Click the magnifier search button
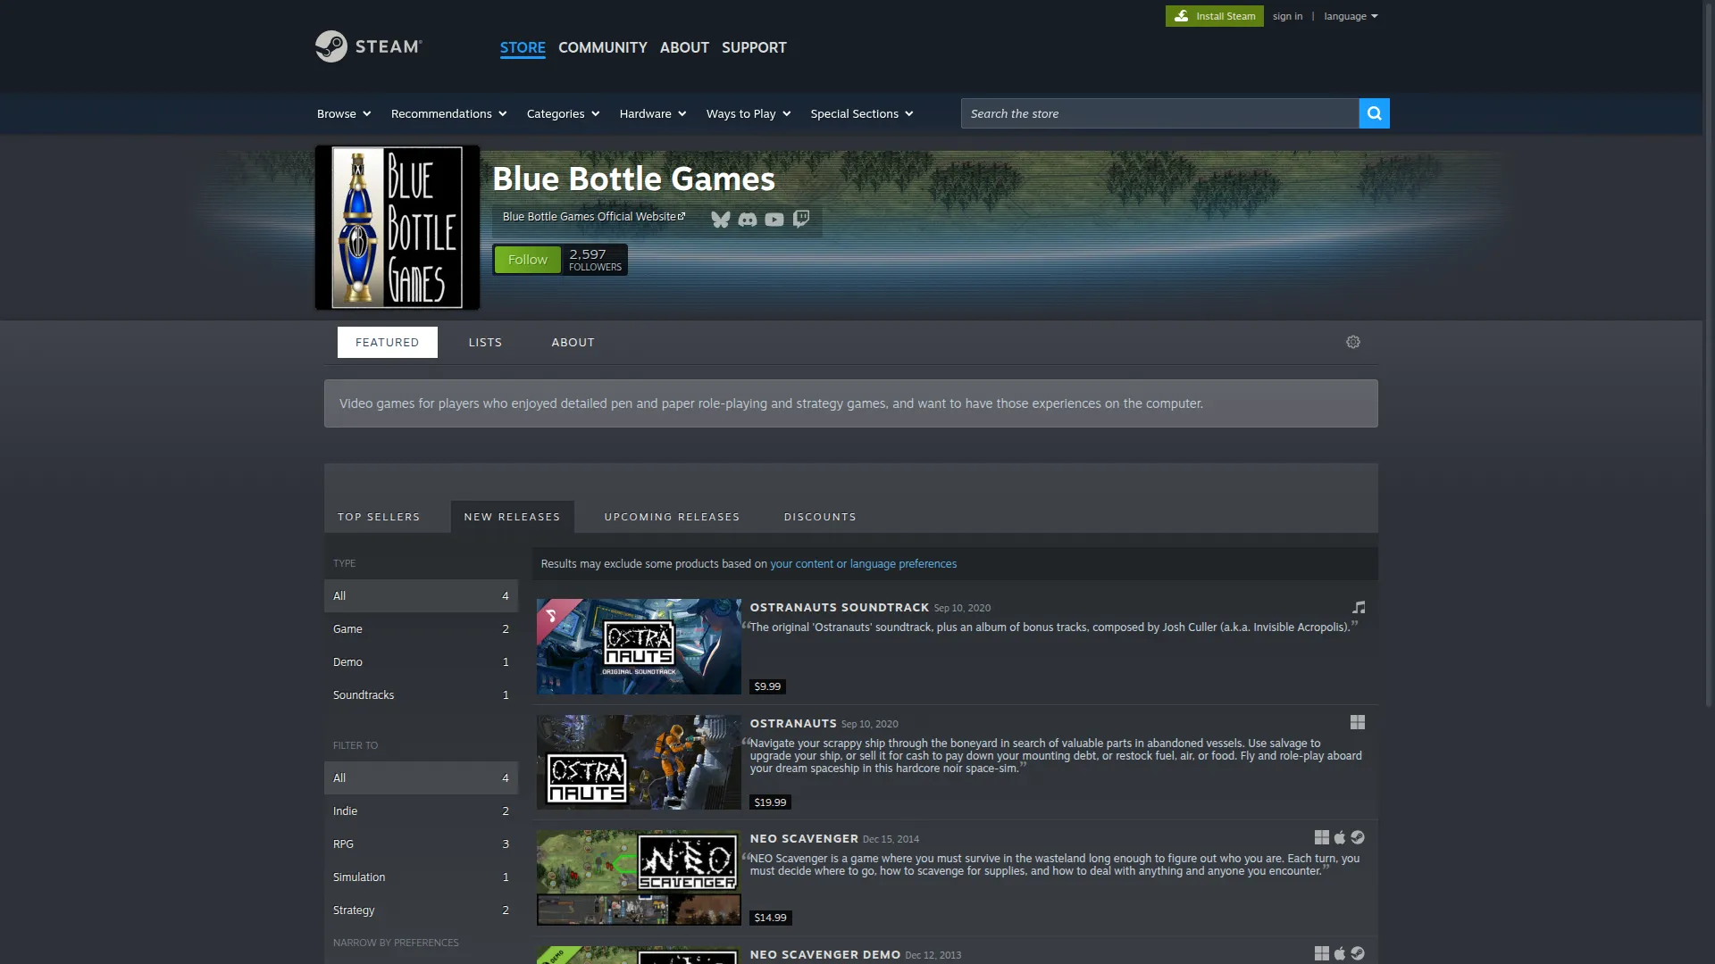The image size is (1715, 964). 1375,113
